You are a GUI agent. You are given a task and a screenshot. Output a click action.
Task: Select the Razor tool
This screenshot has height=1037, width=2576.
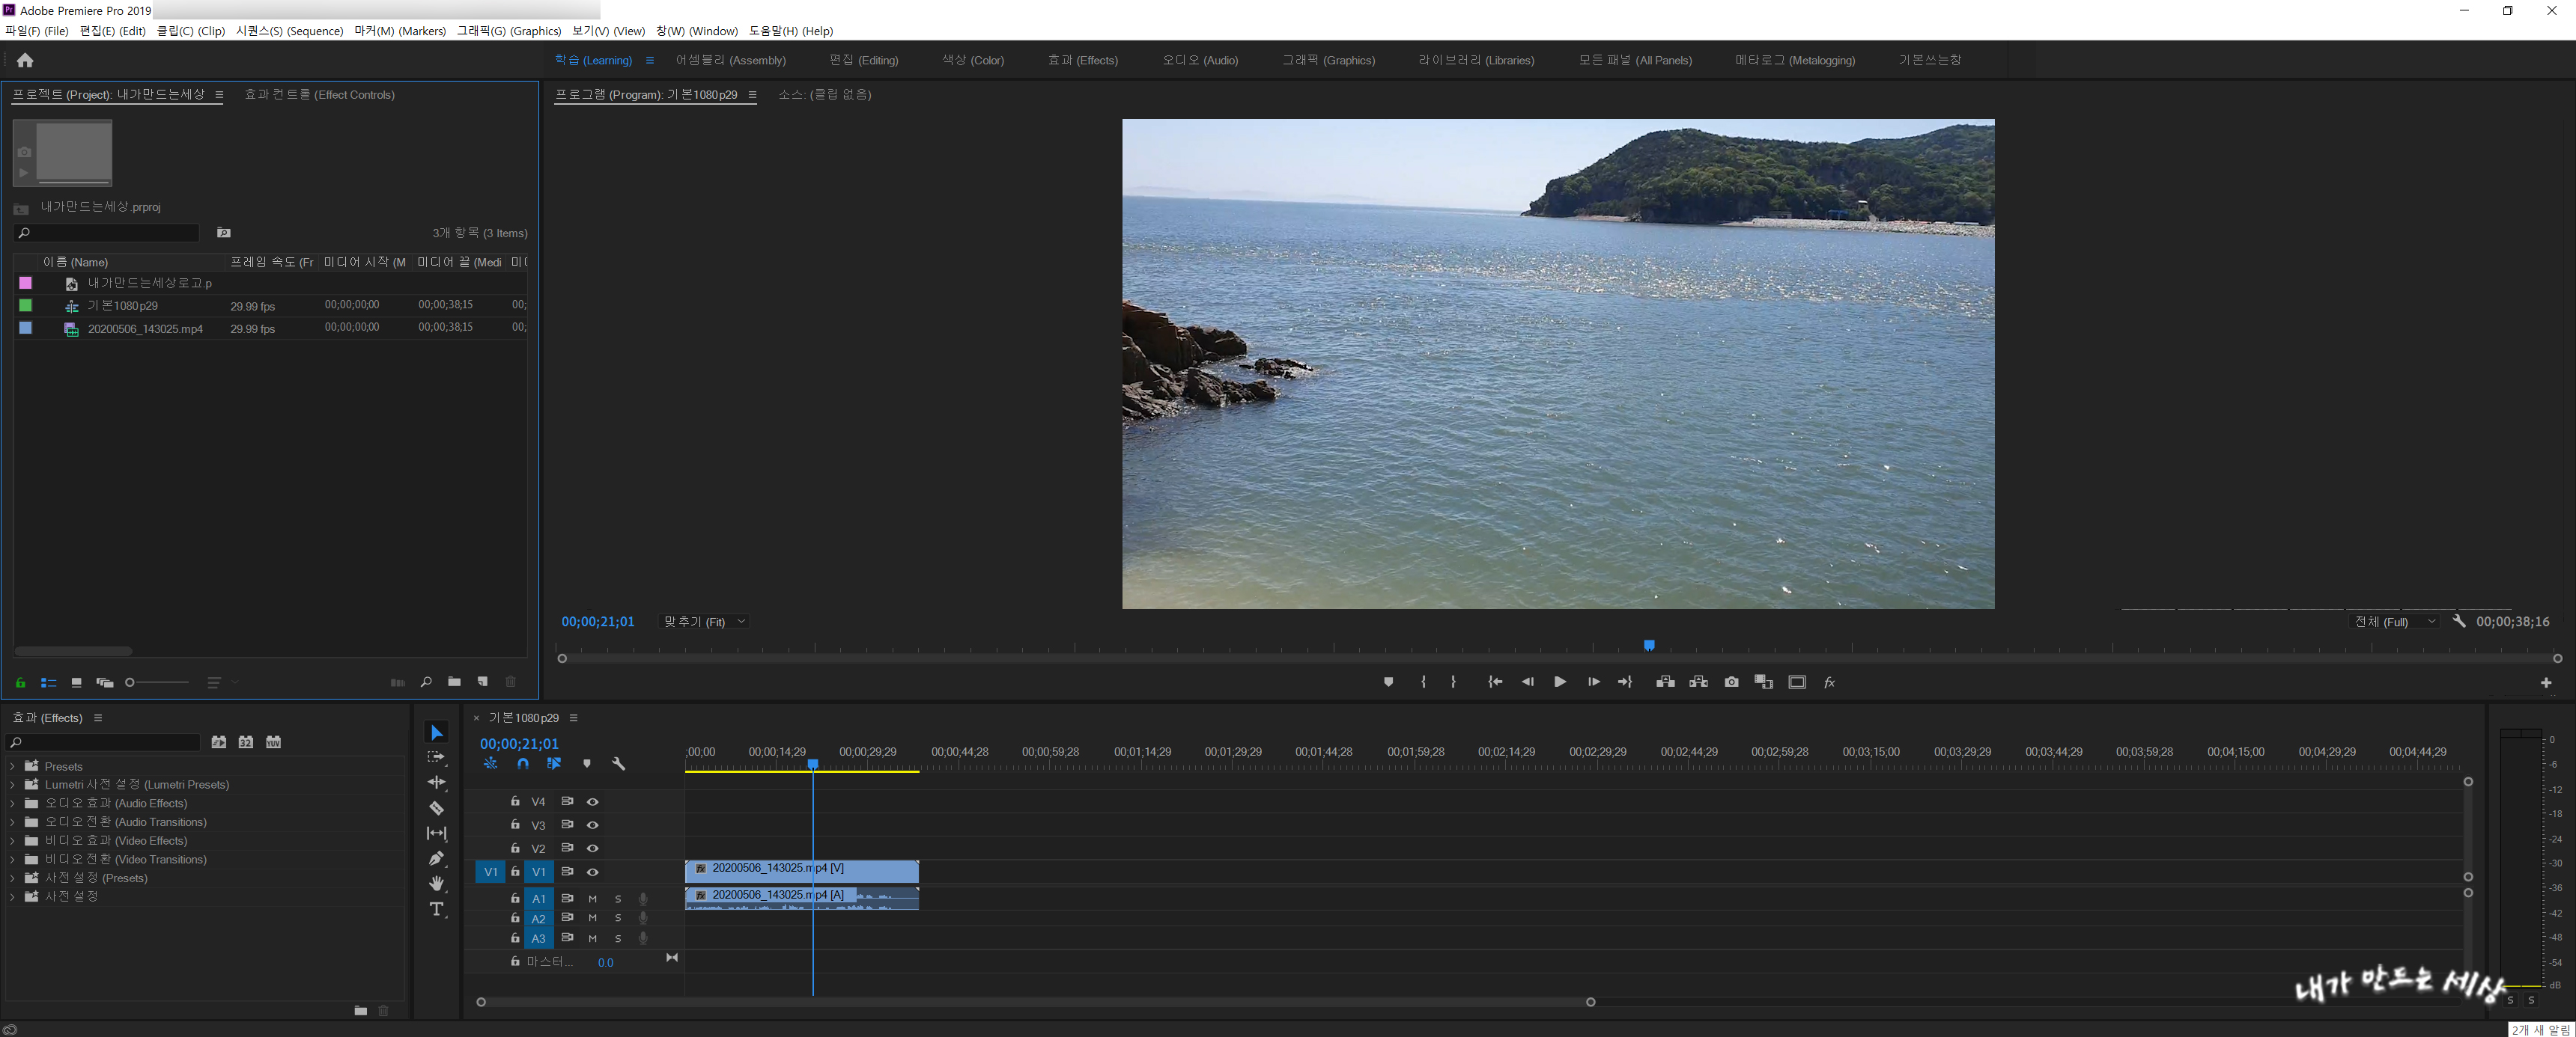tap(436, 808)
